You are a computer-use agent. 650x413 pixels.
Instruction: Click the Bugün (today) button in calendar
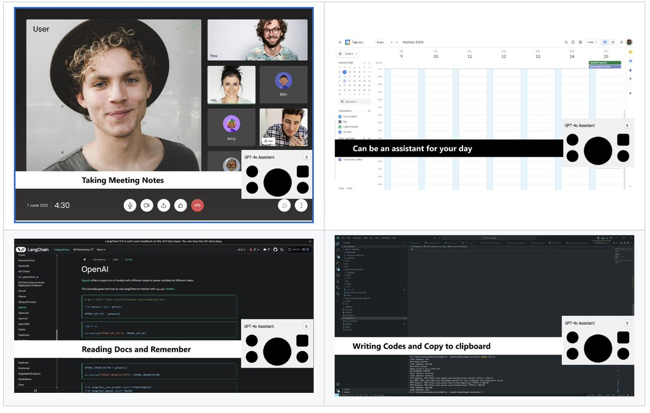[380, 42]
